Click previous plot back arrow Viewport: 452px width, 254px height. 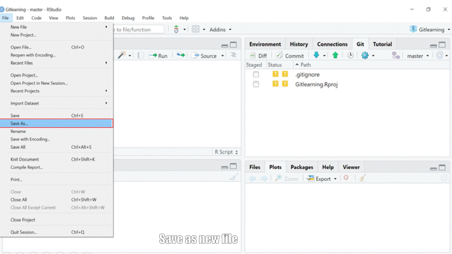252,179
